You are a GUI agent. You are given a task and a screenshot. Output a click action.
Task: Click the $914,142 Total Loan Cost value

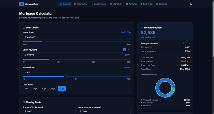tap(185, 65)
